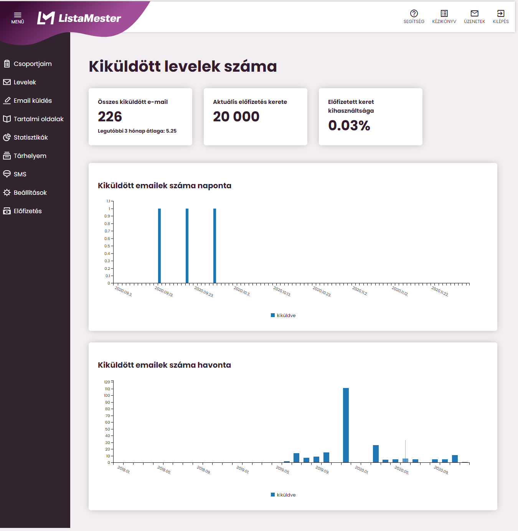Click the Tartalmi oldalak book icon
This screenshot has height=531, width=518.
[x=7, y=119]
